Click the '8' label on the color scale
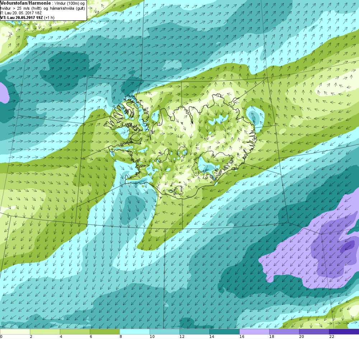This screenshot has width=359, height=339. pyautogui.click(x=121, y=336)
